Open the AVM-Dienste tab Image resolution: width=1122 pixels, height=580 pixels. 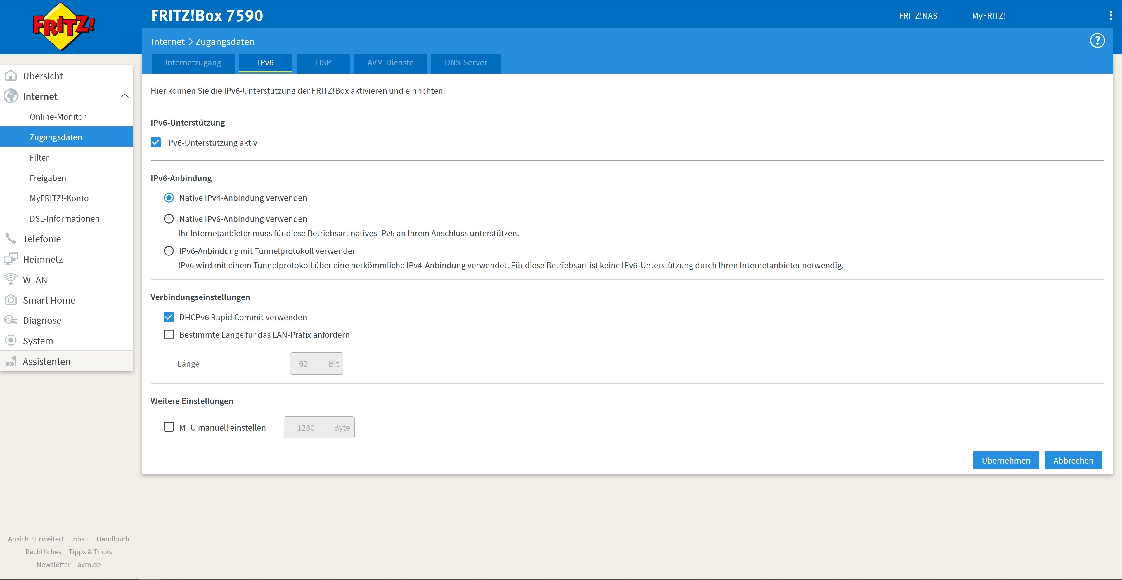390,63
